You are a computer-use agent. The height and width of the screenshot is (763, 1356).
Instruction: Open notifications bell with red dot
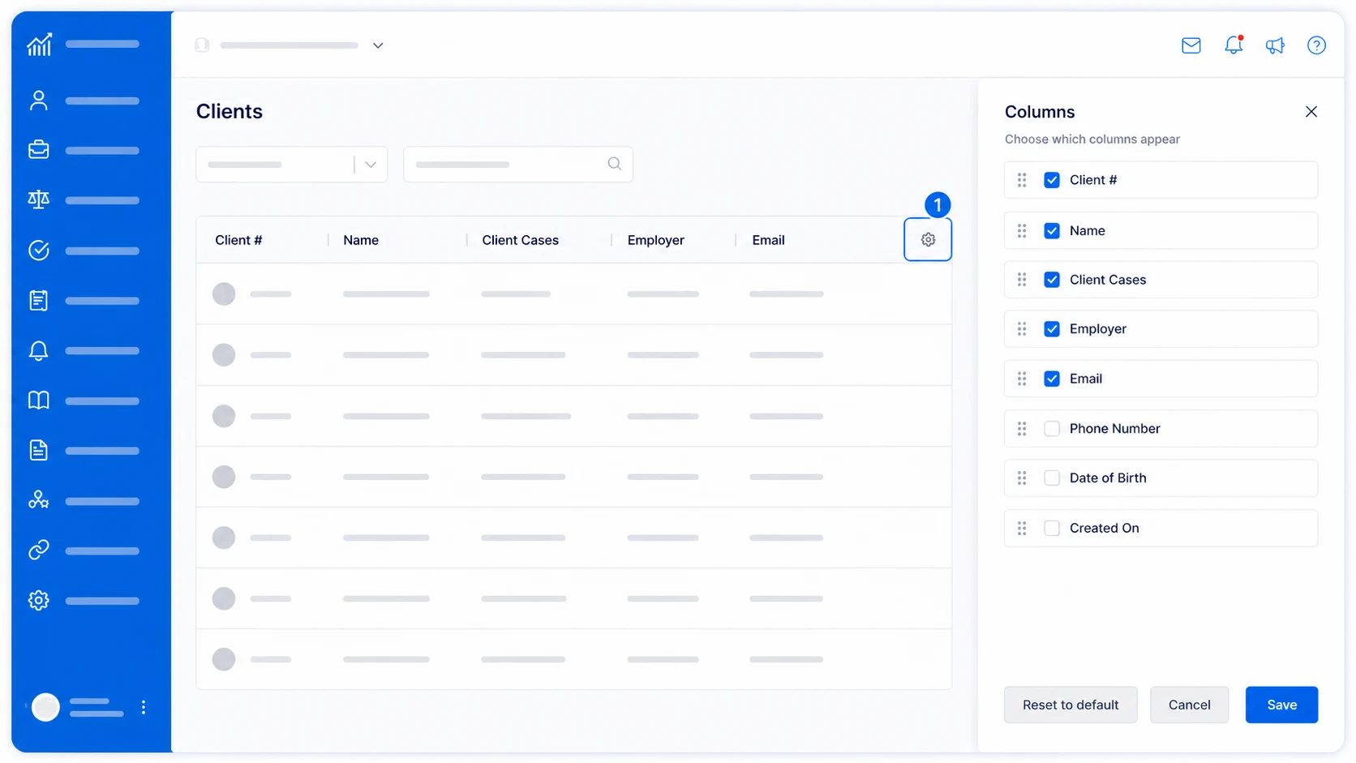[x=1234, y=45]
